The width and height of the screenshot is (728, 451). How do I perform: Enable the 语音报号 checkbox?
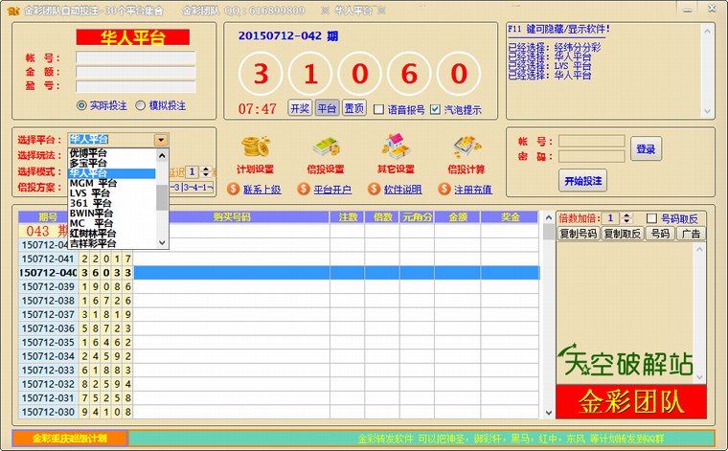[378, 109]
